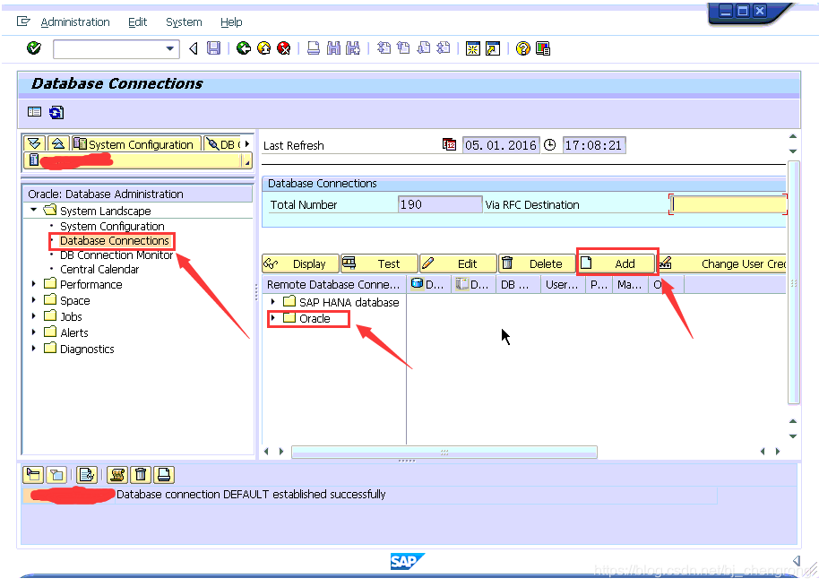Screen dimensions: 819x587
Task: Click the blue Refresh icon under title
Action: pos(56,112)
